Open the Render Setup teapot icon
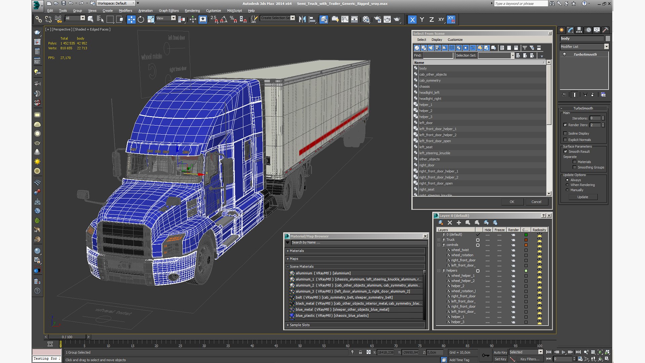This screenshot has height=363, width=645. tap(378, 19)
